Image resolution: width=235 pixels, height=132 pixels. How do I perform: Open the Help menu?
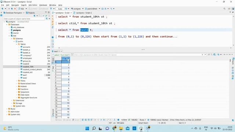coord(60,5)
